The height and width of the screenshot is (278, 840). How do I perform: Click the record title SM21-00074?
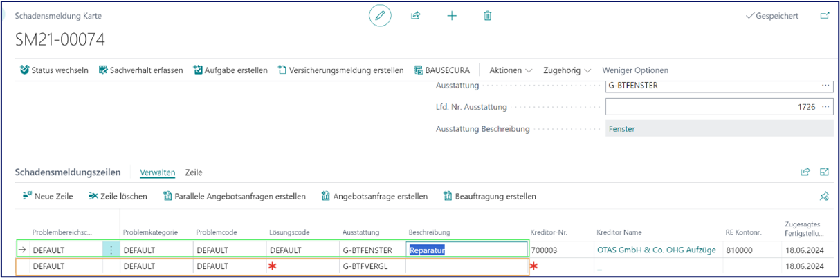click(x=60, y=40)
